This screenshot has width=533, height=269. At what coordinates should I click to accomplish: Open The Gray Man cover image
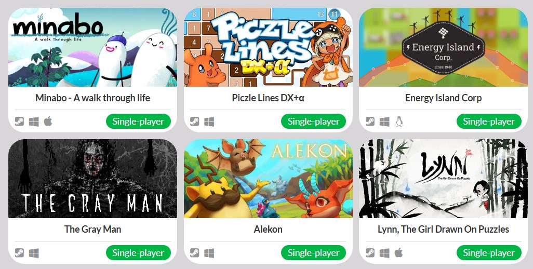point(93,179)
